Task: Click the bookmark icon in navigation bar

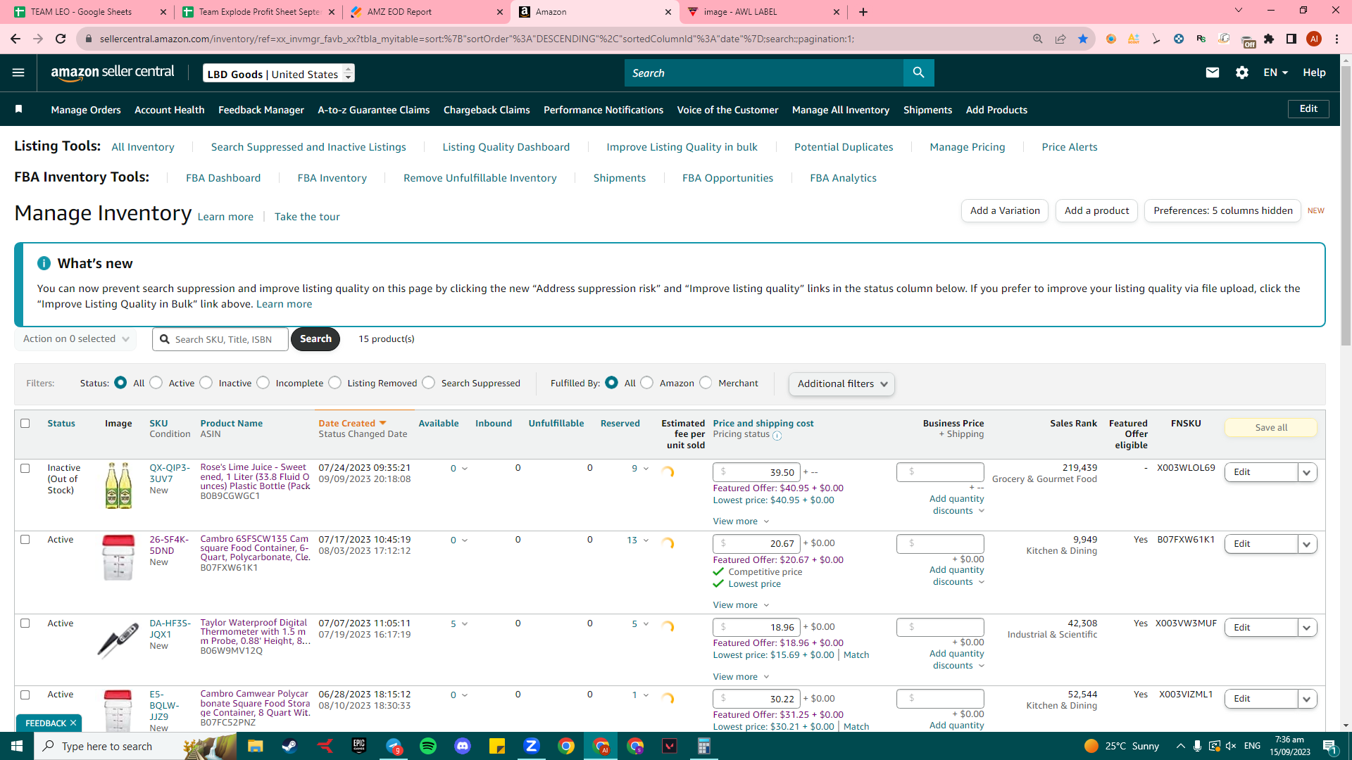Action: 19,109
